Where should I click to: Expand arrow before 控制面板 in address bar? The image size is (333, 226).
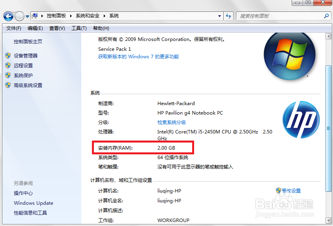[42, 16]
